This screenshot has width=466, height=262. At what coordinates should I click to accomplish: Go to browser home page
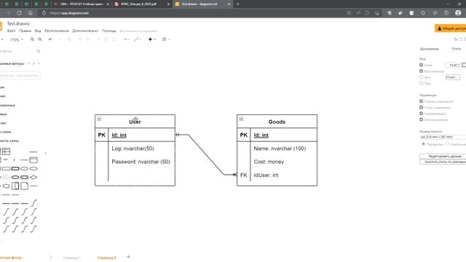pyautogui.click(x=31, y=13)
